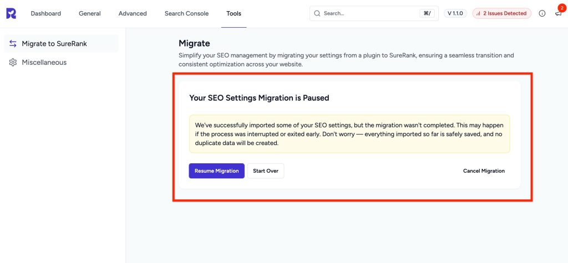The height and width of the screenshot is (263, 568).
Task: Click "Your SEO Settings Migration is Paused" title
Action: (259, 97)
